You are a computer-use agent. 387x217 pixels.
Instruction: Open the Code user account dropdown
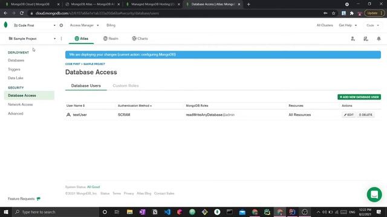point(372,25)
